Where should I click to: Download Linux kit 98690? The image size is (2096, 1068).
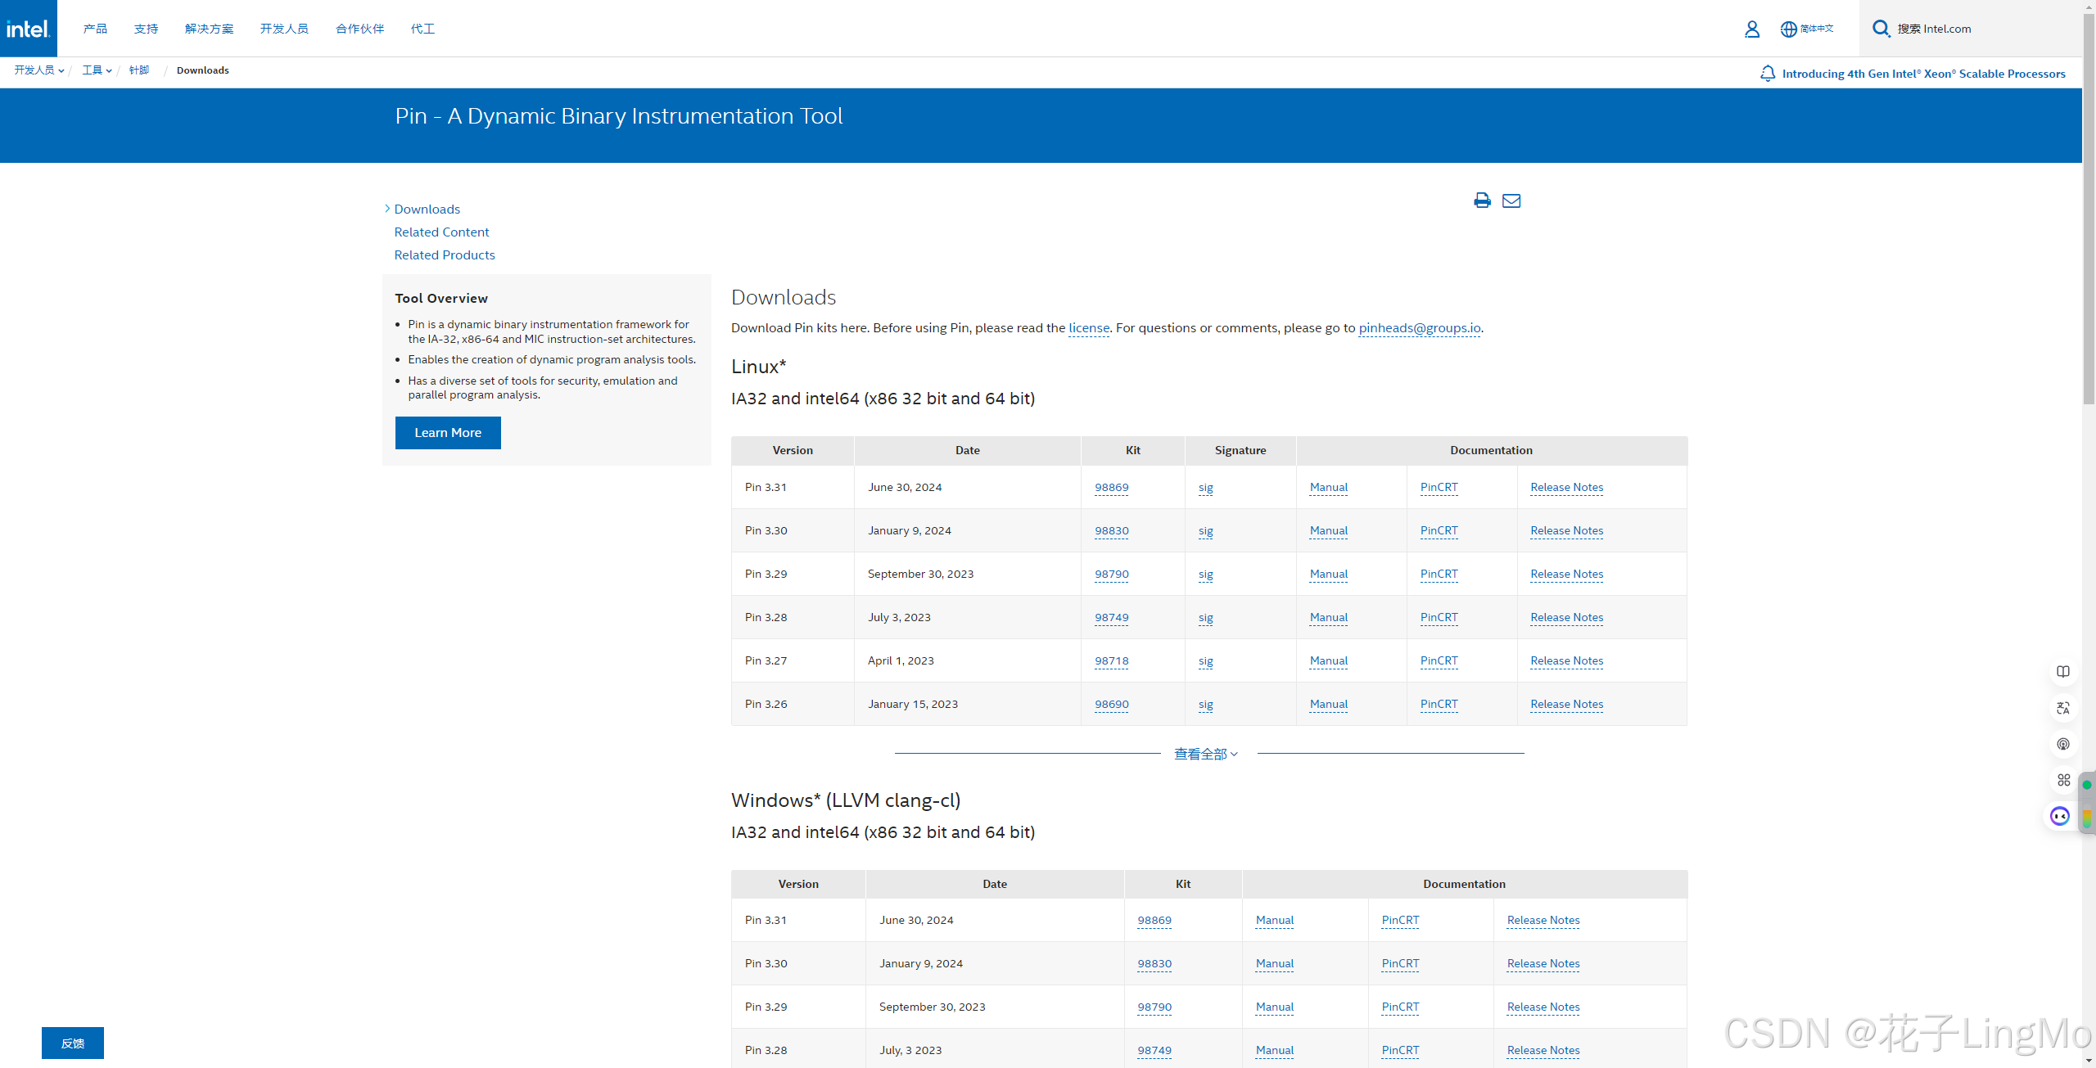click(x=1112, y=705)
